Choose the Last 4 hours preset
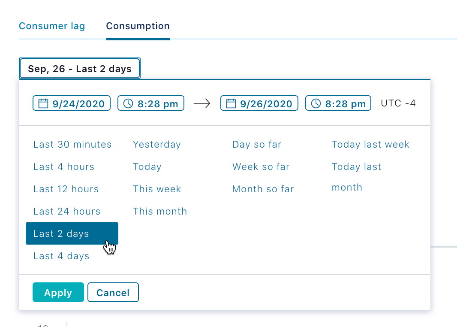Image resolution: width=457 pixels, height=327 pixels. click(64, 167)
